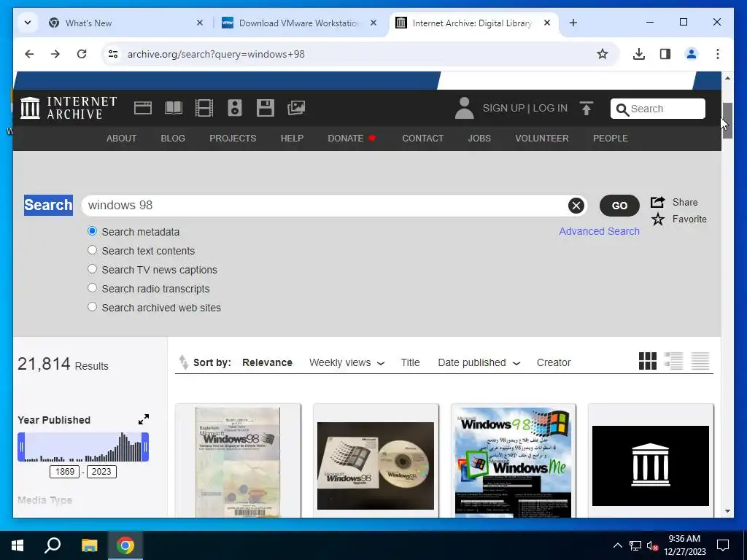Select Search radio transcripts option
This screenshot has width=747, height=560.
click(93, 288)
